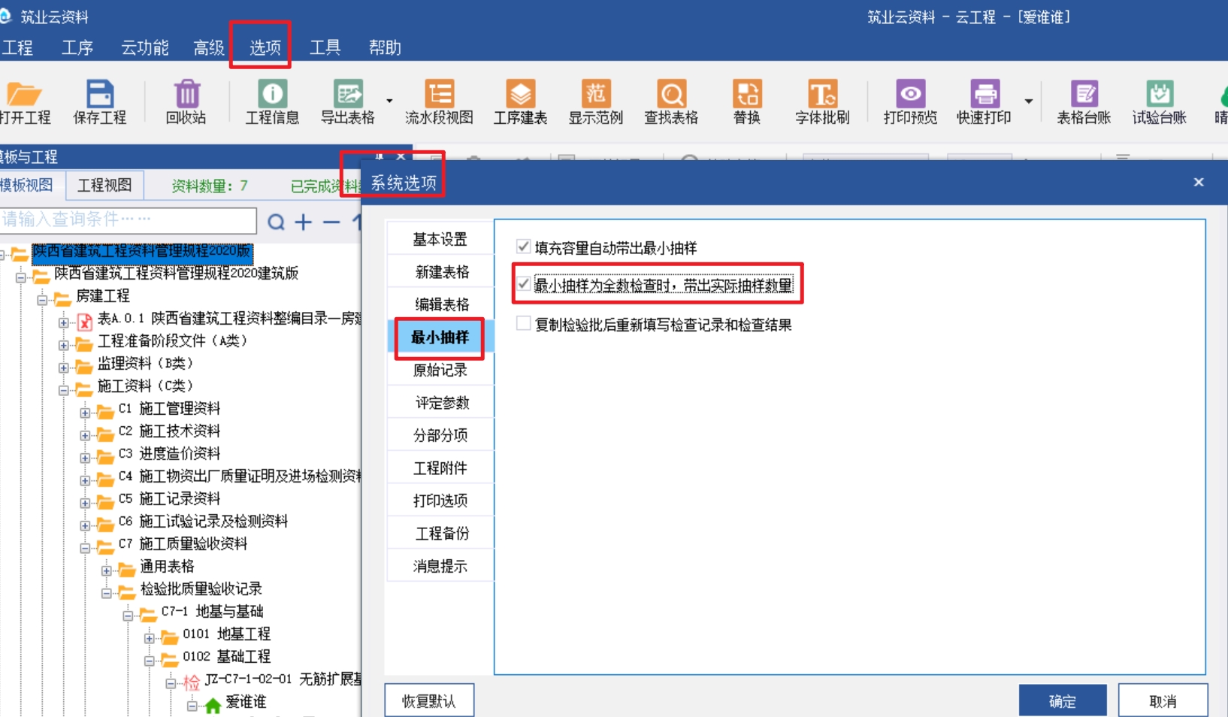Open the 选项 menu

pyautogui.click(x=265, y=47)
